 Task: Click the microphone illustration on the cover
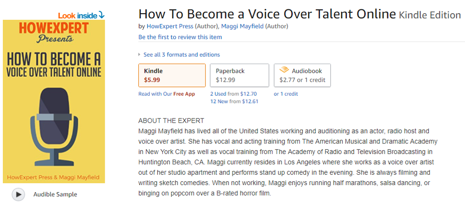point(55,125)
